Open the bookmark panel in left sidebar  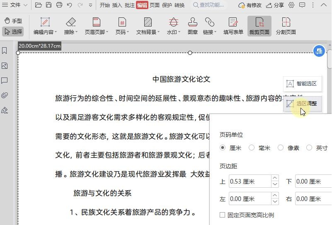(5, 51)
